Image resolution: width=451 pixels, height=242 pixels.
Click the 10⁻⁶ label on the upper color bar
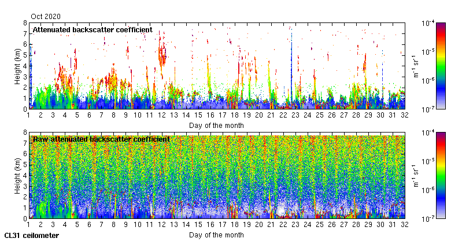(428, 81)
